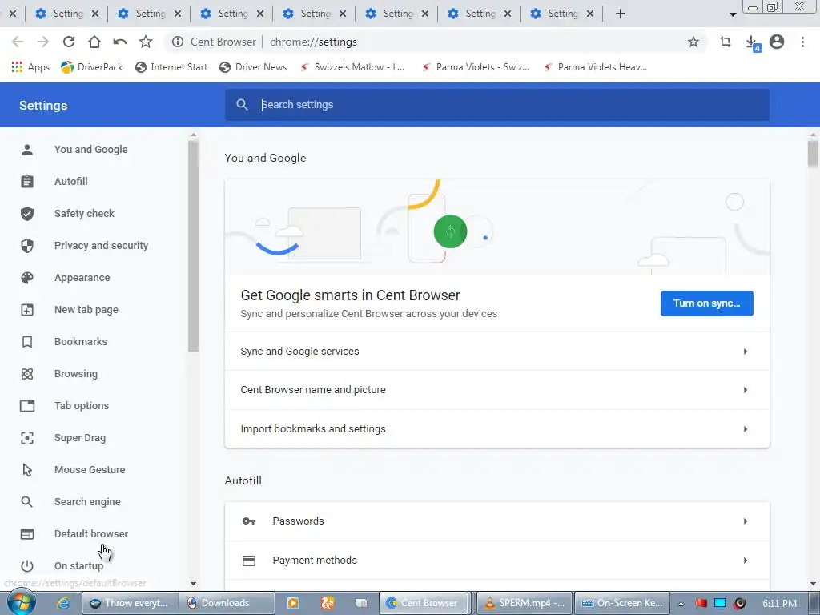Screen dimensions: 820x615
Task: Expand the Passwords row
Action: tap(496, 521)
